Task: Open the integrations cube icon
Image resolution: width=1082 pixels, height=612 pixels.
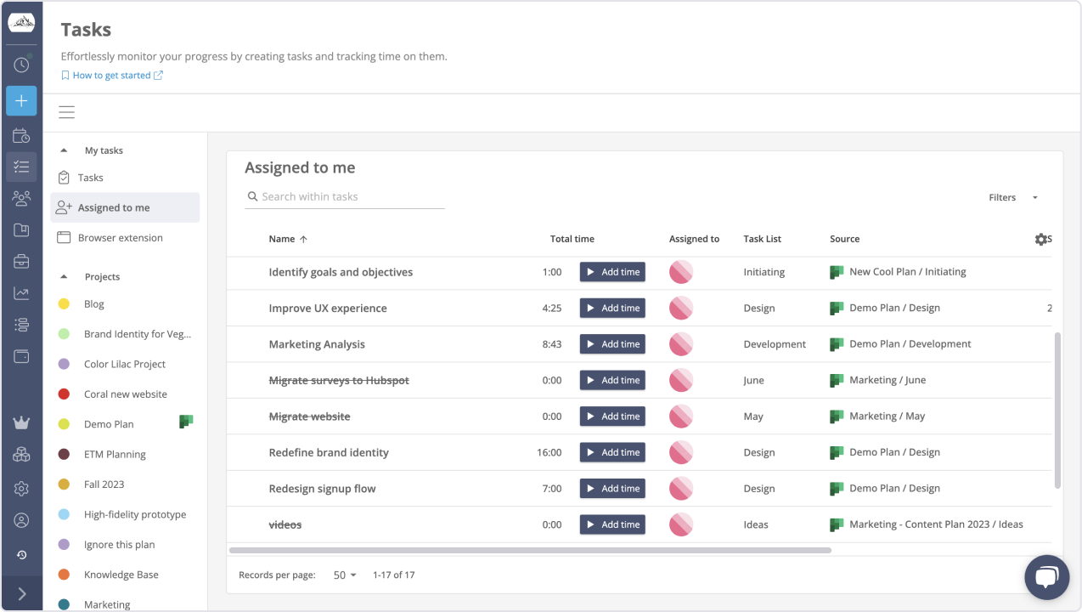Action: tap(21, 453)
